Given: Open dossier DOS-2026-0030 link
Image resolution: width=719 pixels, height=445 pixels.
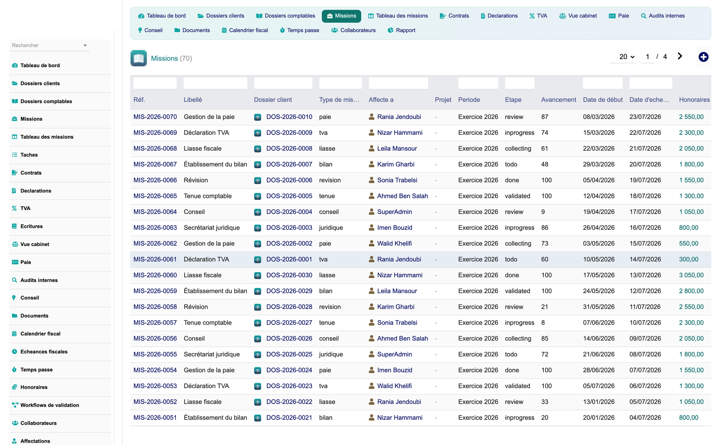Looking at the screenshot, I should click(289, 275).
